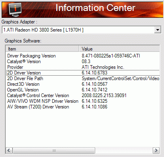Click the horizontal scrollbar thumb
This screenshot has width=164, height=157.
click(54, 150)
